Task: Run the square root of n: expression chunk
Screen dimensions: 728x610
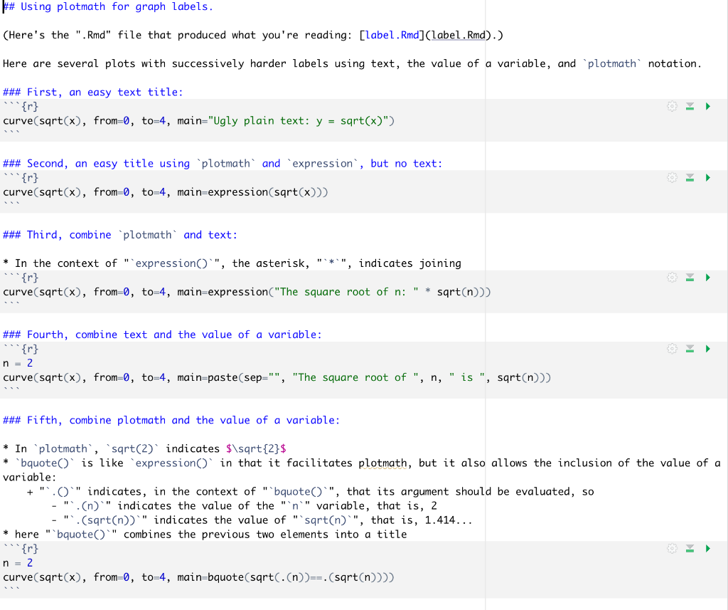Action: pyautogui.click(x=707, y=278)
